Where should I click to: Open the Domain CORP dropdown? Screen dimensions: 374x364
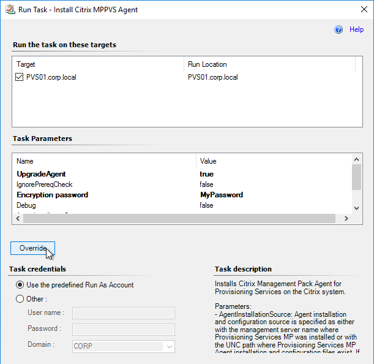pyautogui.click(x=169, y=346)
